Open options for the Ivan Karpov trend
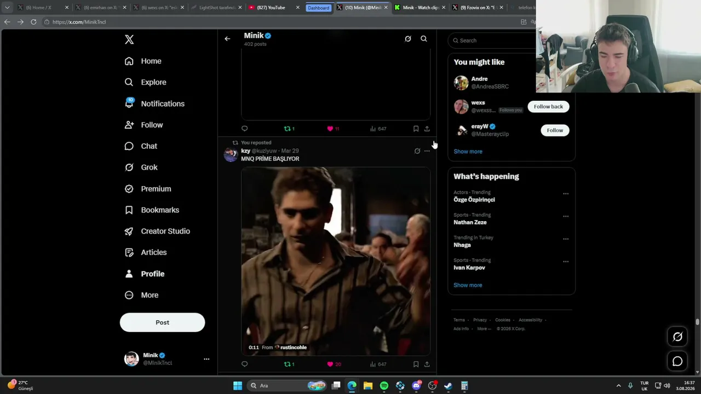Viewport: 701px width, 394px height. (x=566, y=262)
